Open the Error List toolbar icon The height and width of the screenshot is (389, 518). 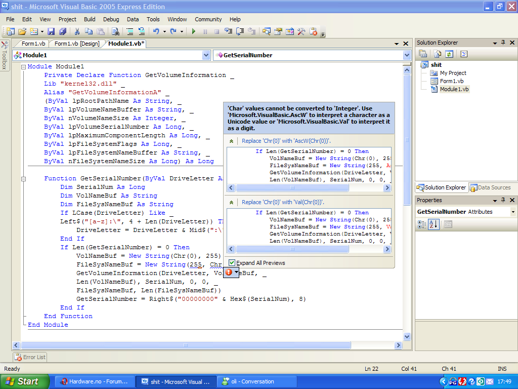click(313, 31)
